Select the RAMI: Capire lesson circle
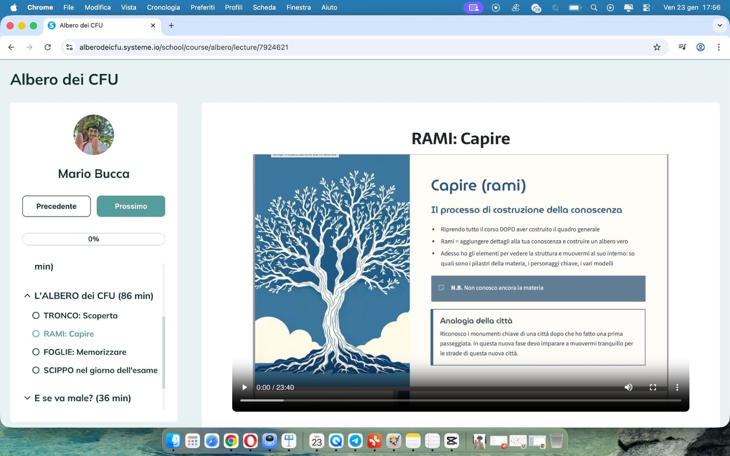 coord(36,333)
